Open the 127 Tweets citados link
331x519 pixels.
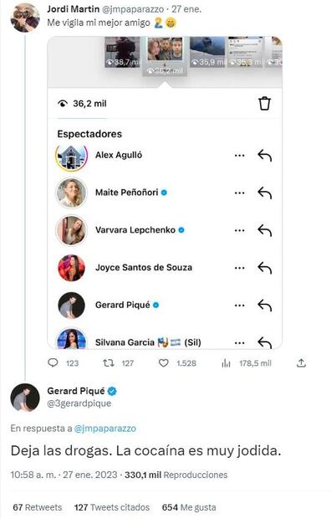pyautogui.click(x=112, y=507)
